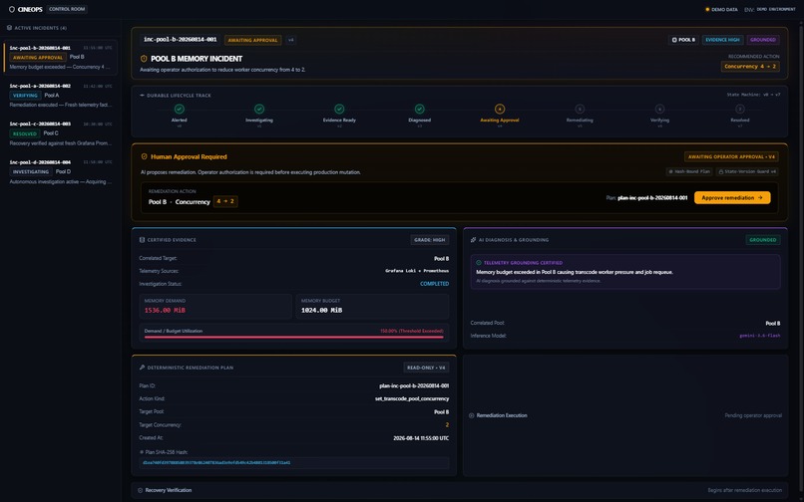Select the Remediating lifecycle step circle

pos(580,109)
